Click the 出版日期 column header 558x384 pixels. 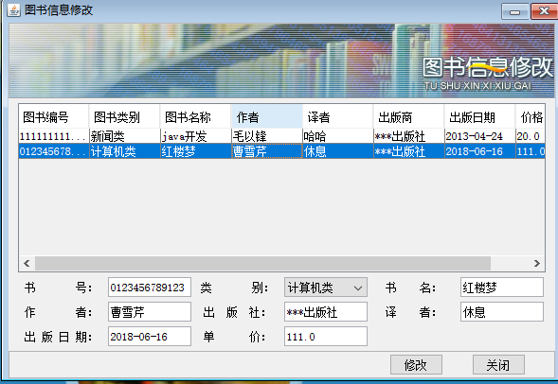click(x=479, y=117)
